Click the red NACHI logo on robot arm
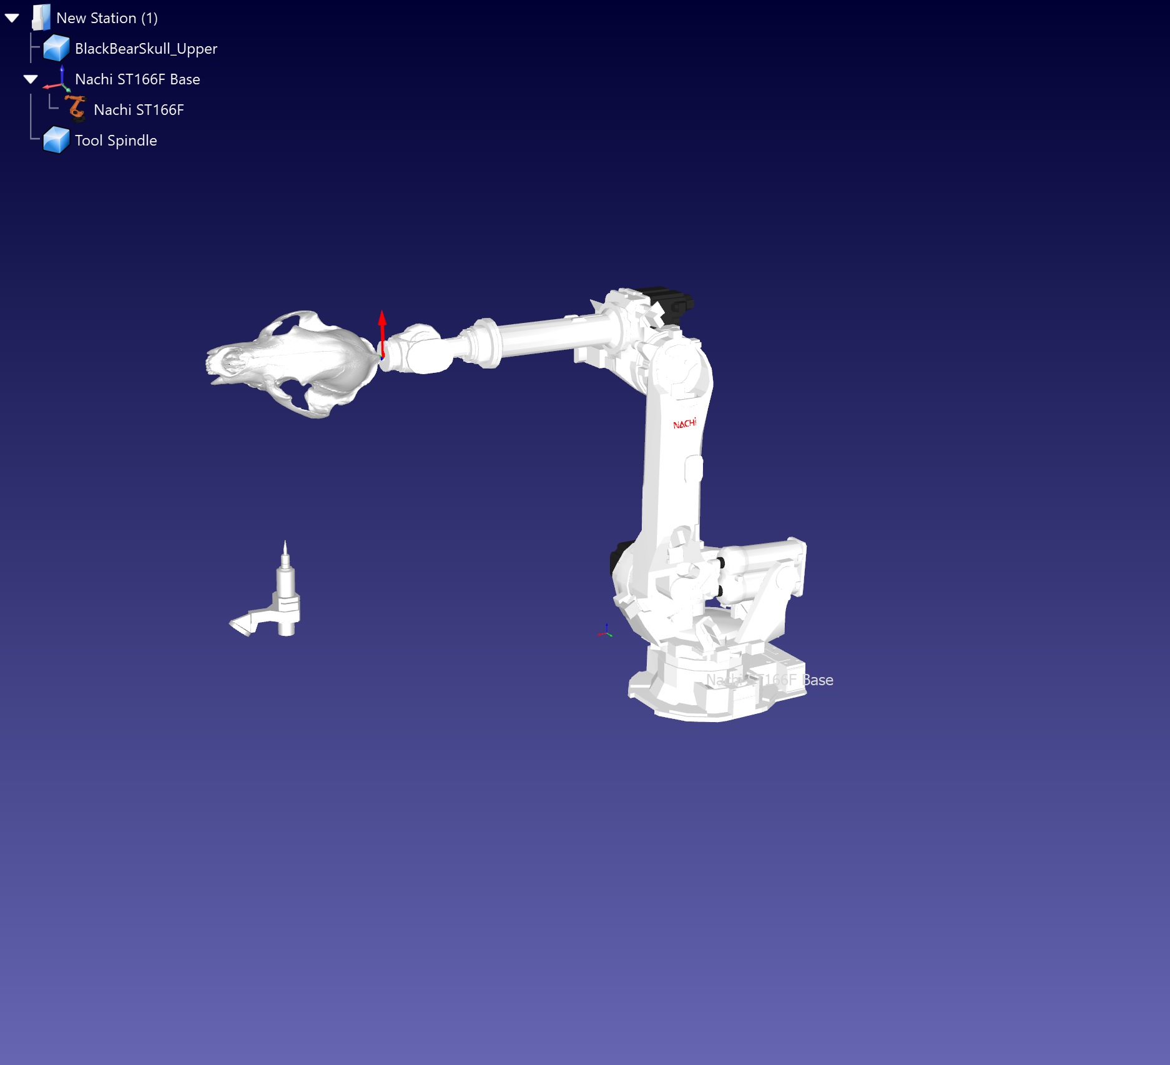 click(684, 424)
